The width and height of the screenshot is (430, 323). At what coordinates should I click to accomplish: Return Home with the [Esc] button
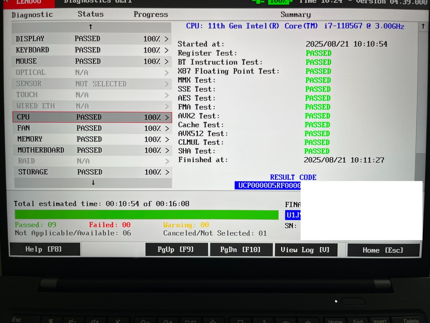pos(383,250)
